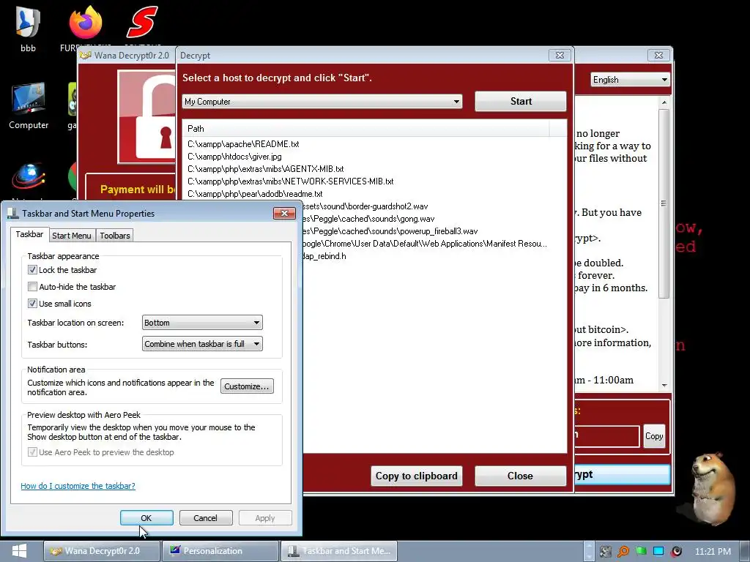Toggle the Use small icons checkbox
750x562 pixels.
pos(32,304)
